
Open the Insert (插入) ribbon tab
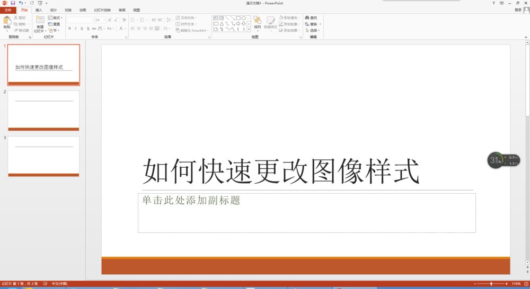point(39,10)
